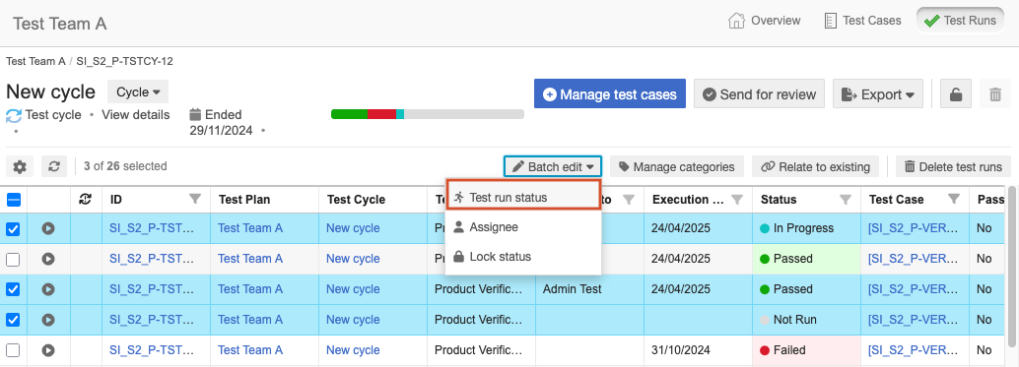
Task: Choose Lock status from Batch edit menu
Action: tap(523, 257)
